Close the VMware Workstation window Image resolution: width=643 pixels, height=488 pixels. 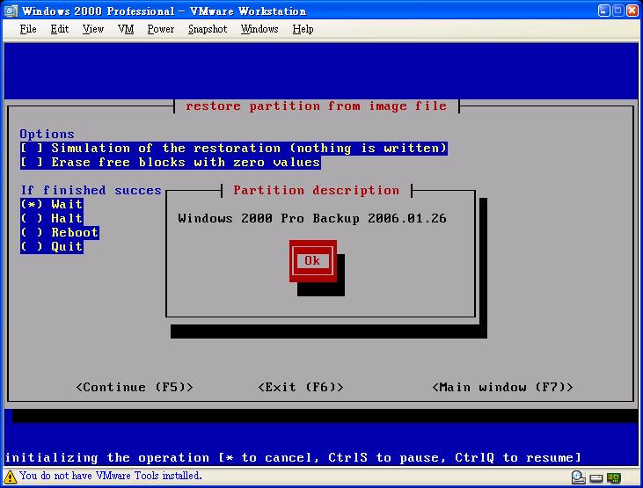point(632,11)
